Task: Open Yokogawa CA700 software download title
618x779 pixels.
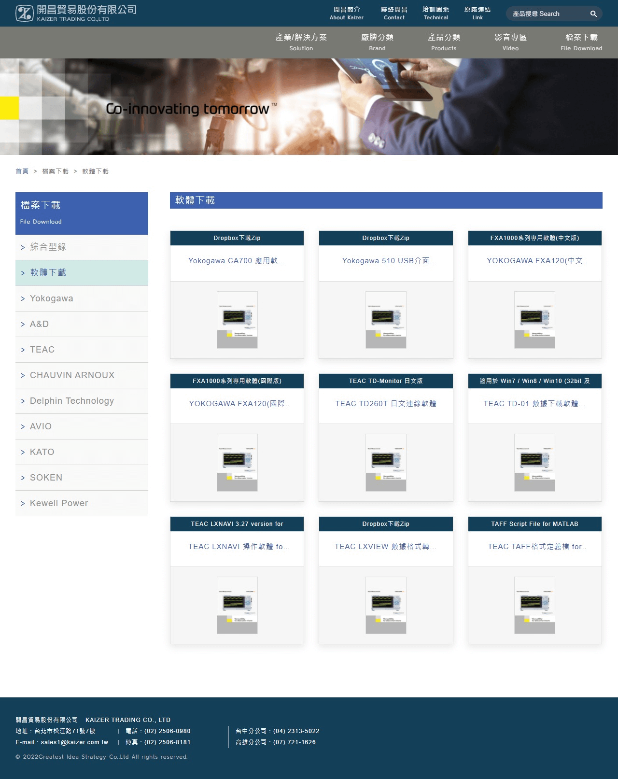Action: (237, 261)
